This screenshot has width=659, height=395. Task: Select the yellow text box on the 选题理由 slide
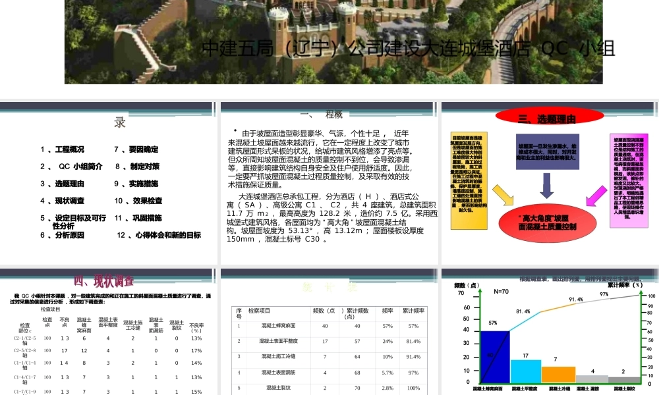point(469,181)
